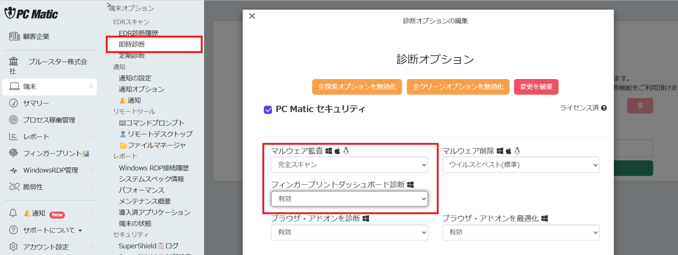Viewport: 678px width, 255px height.
Task: Expand the 端末 sidebar arrow
Action: click(91, 86)
